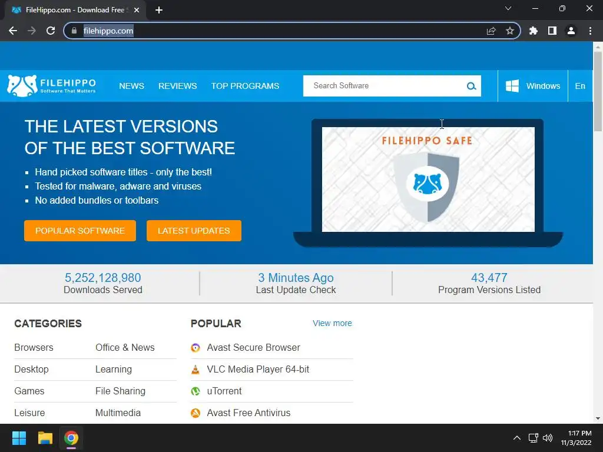The width and height of the screenshot is (603, 452).
Task: Open File Explorer from the taskbar
Action: tap(45, 438)
